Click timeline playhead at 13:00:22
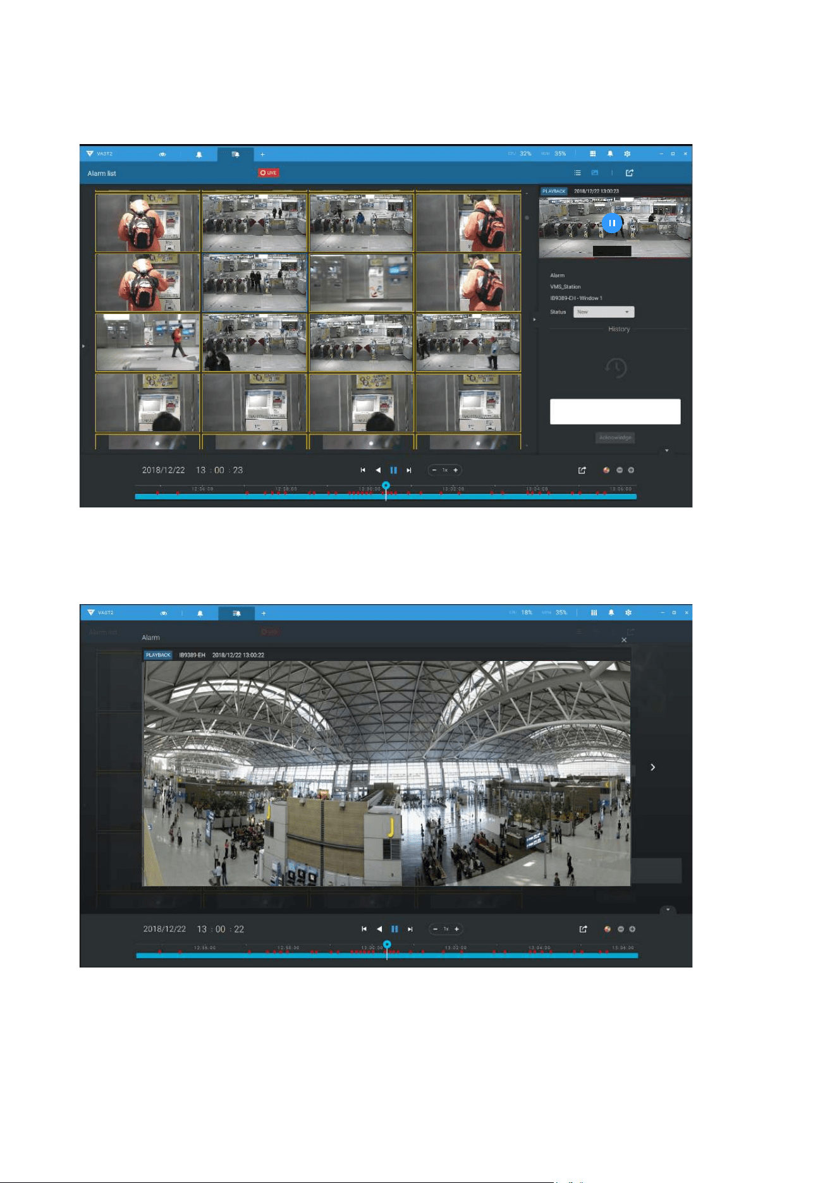 [387, 945]
